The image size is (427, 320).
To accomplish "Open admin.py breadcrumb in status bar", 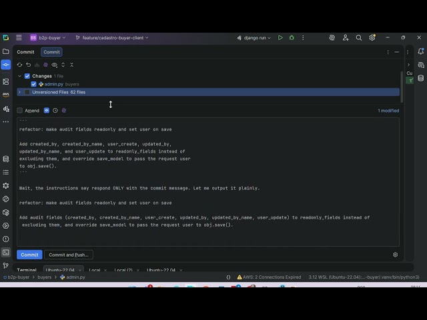I will pos(73,277).
